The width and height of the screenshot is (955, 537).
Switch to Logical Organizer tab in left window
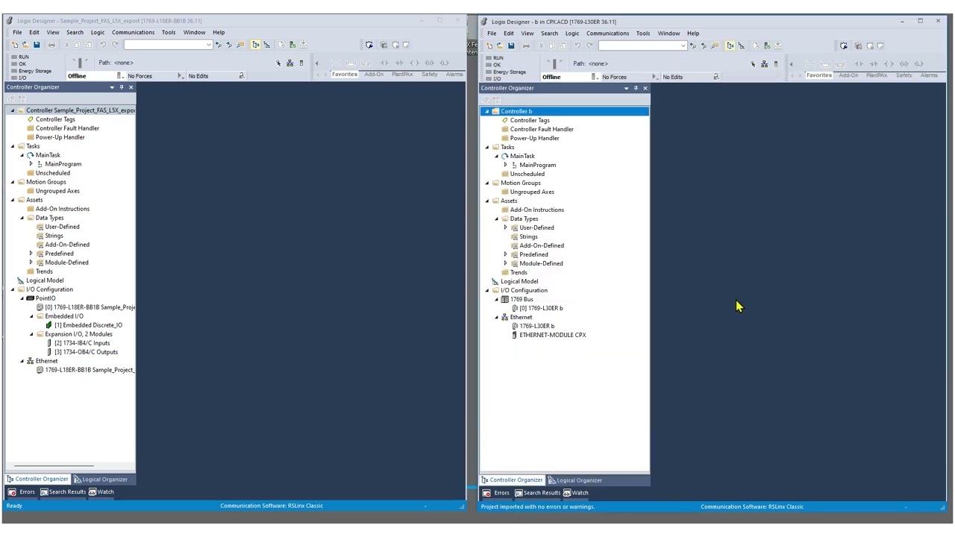click(101, 479)
